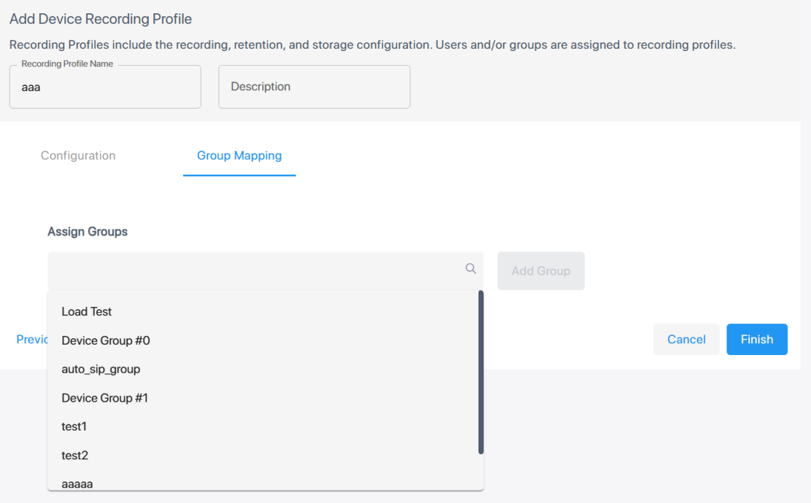Switch to the Configuration tab
Viewport: 811px width, 503px height.
78,155
